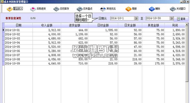Select the row dated 2014-10-05
This screenshot has width=190, height=103.
[95, 47]
